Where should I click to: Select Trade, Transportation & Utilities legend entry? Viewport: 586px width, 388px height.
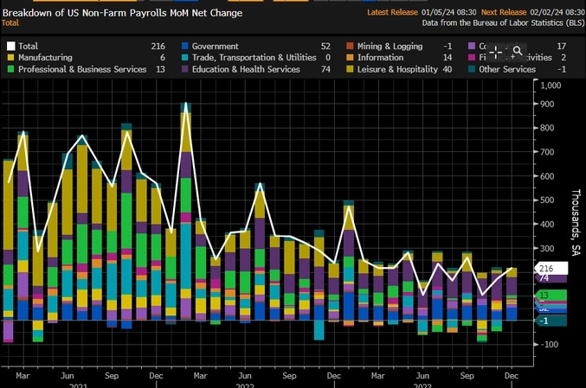pyautogui.click(x=250, y=57)
